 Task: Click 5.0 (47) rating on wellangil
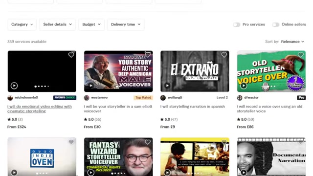click(169, 119)
